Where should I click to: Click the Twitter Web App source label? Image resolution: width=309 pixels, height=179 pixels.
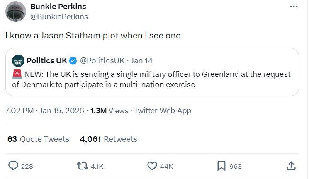pyautogui.click(x=163, y=110)
